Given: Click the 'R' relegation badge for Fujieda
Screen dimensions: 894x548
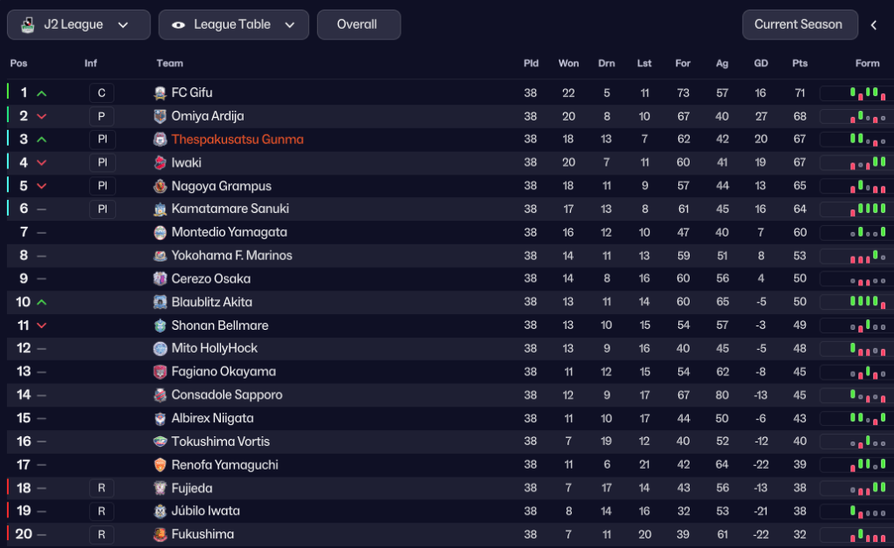Looking at the screenshot, I should coord(101,489).
